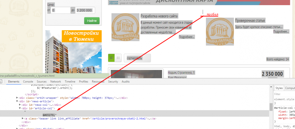Open the Надым, Строителей, 3 listing photo
Viewport: 295px width, 129px height.
pyautogui.click(x=136, y=74)
